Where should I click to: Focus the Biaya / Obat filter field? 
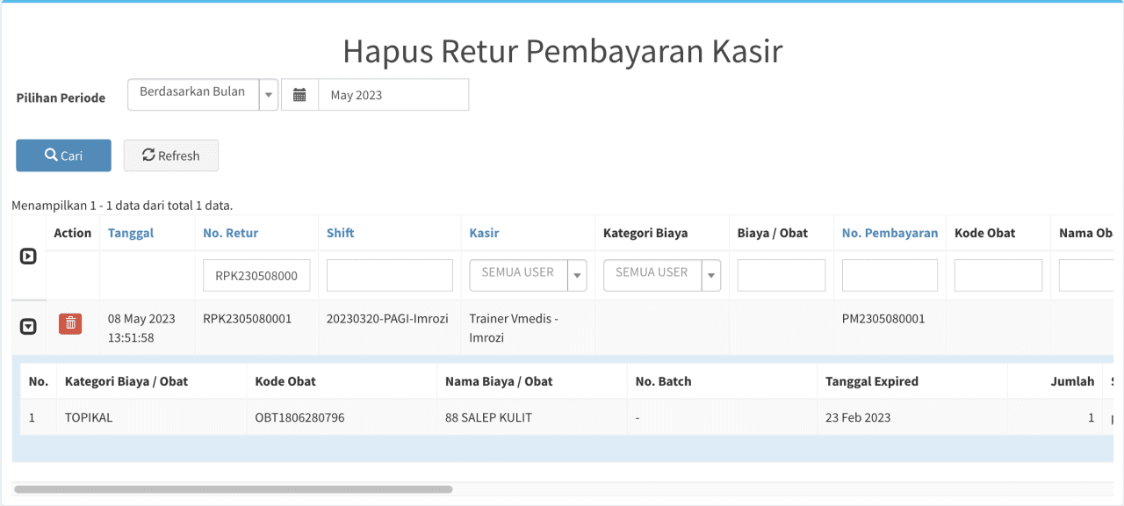[782, 275]
